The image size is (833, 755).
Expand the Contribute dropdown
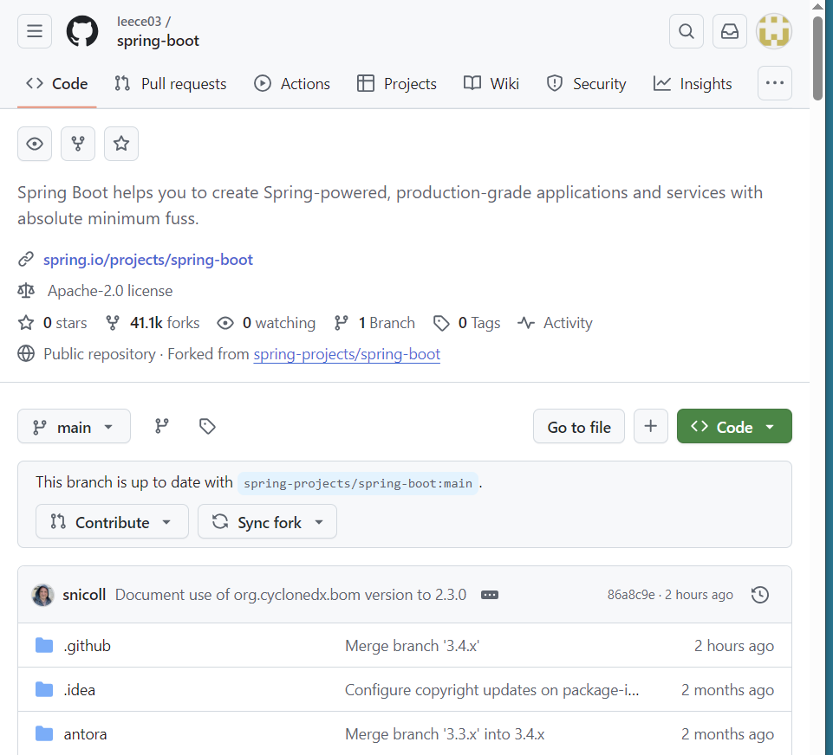[112, 521]
